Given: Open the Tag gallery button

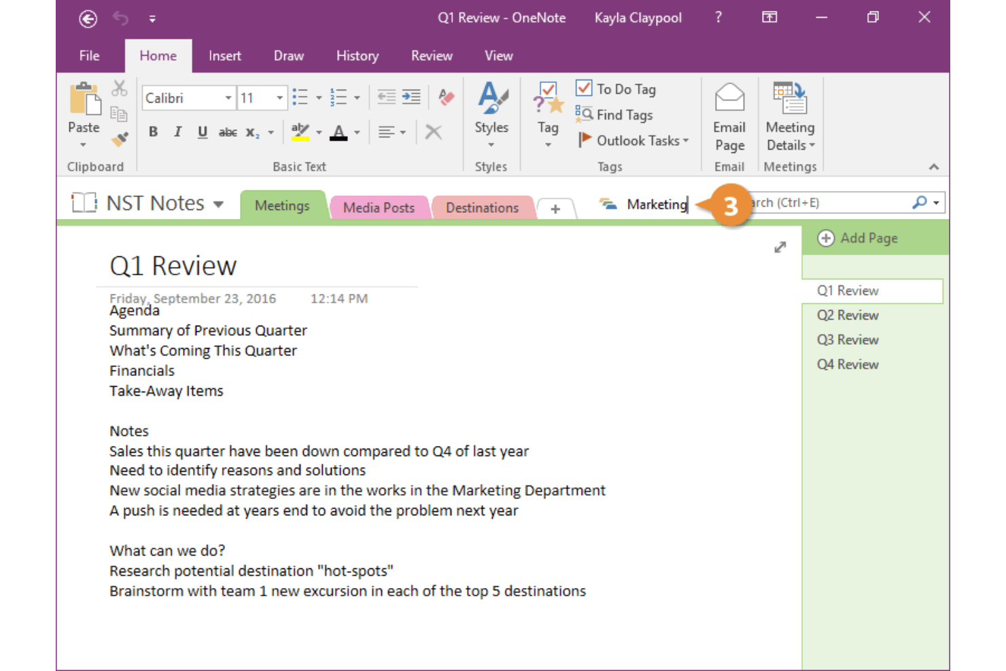Looking at the screenshot, I should 548,115.
